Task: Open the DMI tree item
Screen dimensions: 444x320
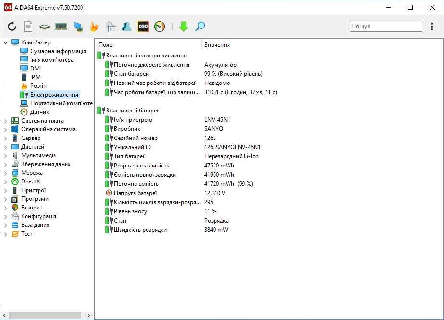Action: [35, 69]
